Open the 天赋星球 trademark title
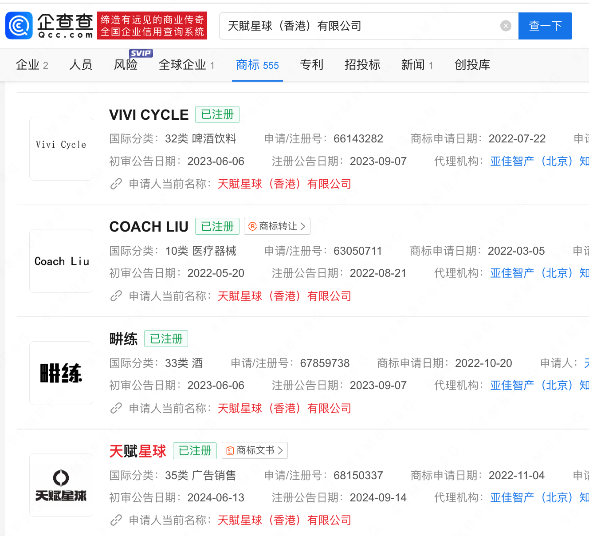Image resolution: width=589 pixels, height=536 pixels. point(138,451)
